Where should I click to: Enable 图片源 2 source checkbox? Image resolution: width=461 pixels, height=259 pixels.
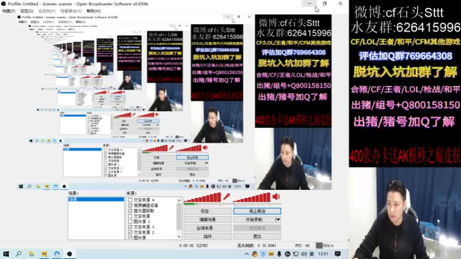(x=130, y=222)
